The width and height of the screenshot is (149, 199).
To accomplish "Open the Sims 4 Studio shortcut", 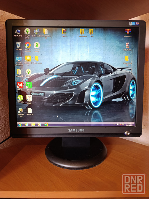I will pos(37,33).
